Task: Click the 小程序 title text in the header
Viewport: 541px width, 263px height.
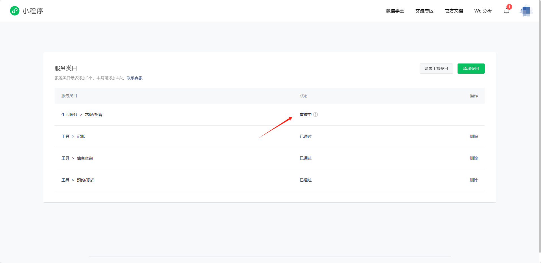Action: [x=33, y=11]
